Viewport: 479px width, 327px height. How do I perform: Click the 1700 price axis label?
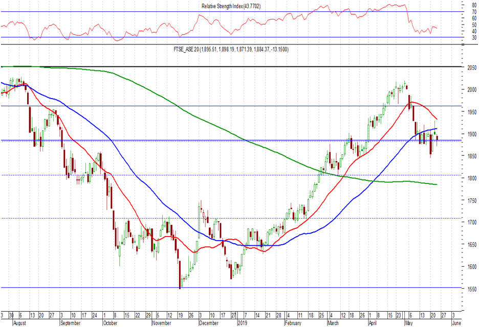(472, 222)
